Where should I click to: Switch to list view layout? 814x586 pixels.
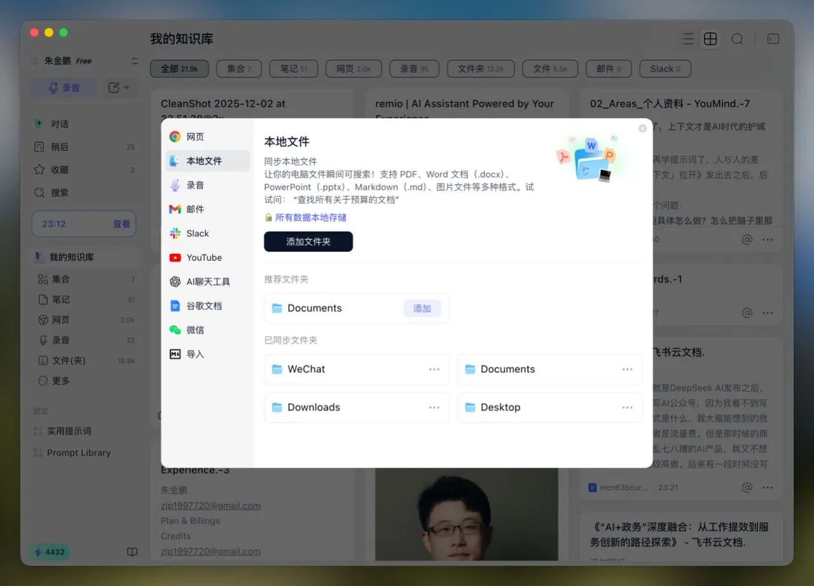687,39
